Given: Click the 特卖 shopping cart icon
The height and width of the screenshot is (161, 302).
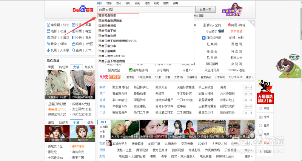Looking at the screenshot, I should click(x=48, y=44).
